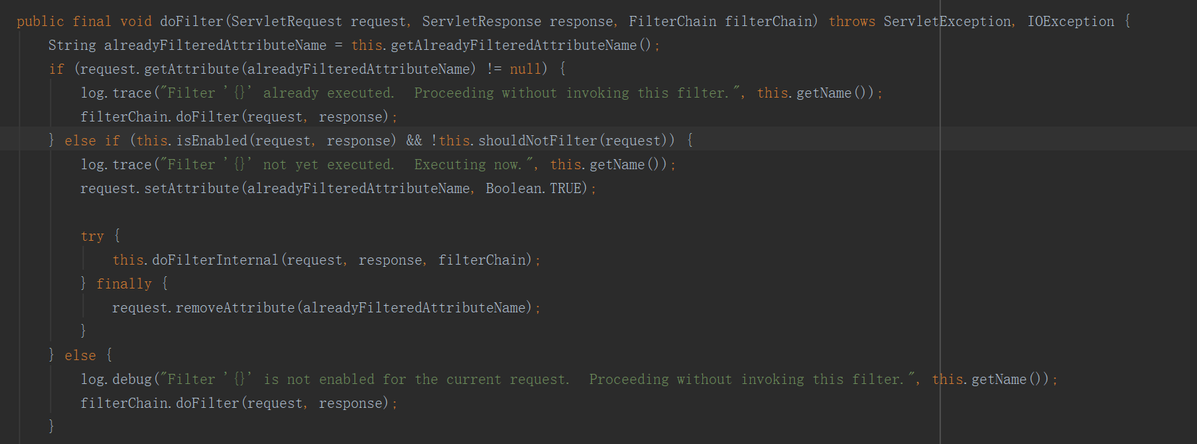Click the getAttribute call in the if condition
This screenshot has height=444, width=1197.
tap(192, 69)
